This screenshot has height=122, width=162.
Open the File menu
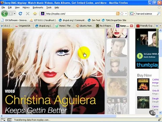pos(3,7)
